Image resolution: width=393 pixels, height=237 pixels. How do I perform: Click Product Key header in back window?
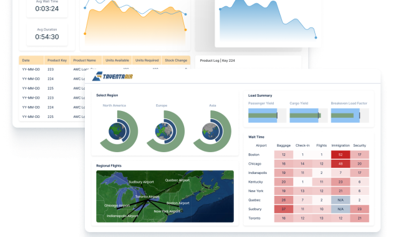pos(57,60)
